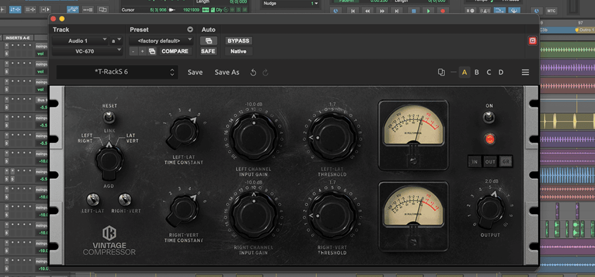595x277 pixels.
Task: Click the Bus insert slot in track list
Action: [41, 100]
